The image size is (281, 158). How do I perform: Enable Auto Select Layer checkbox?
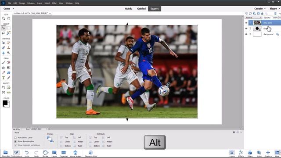coord(15,137)
